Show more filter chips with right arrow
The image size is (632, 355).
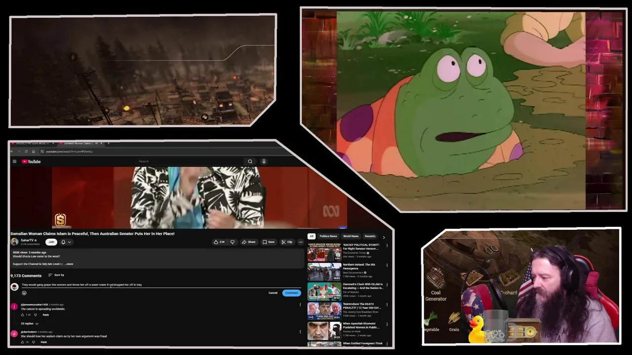[384, 237]
